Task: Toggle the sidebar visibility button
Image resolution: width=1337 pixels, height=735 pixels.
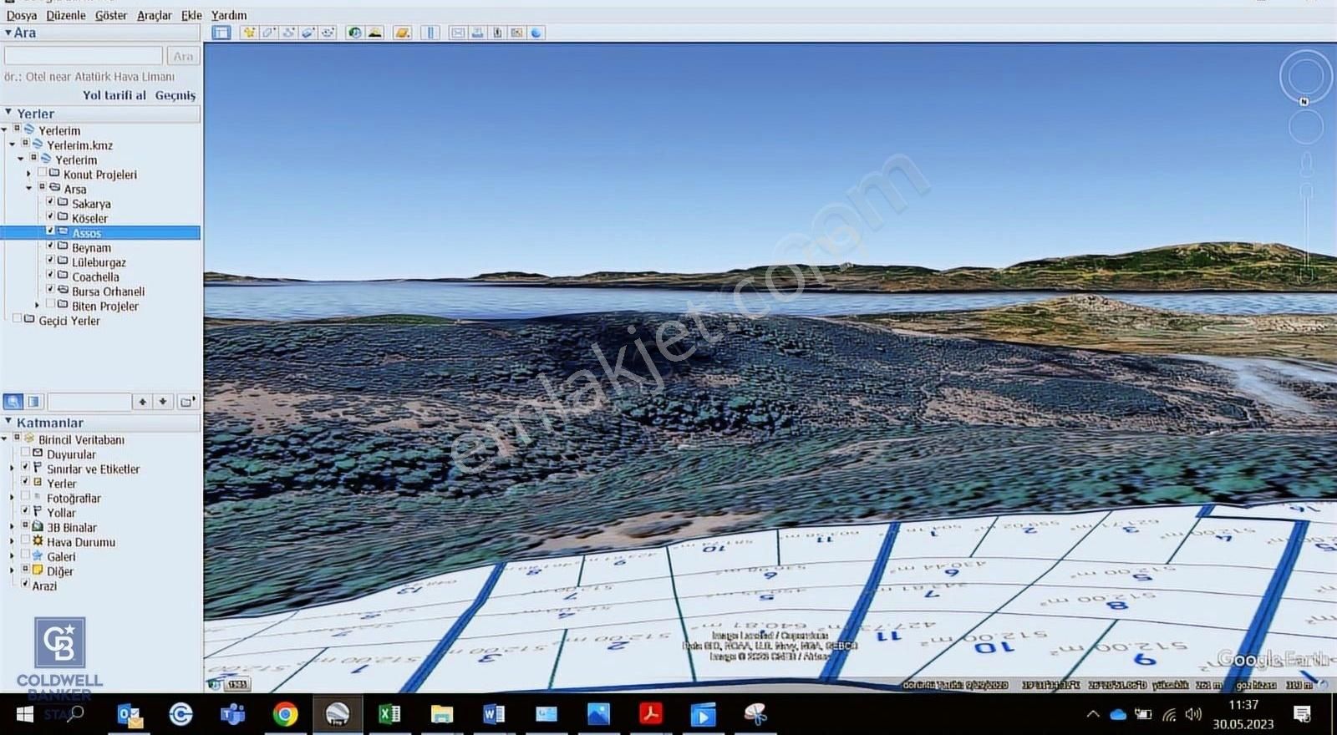Action: coord(221,33)
